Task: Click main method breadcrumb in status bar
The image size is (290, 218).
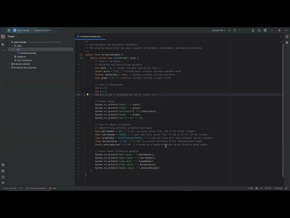Action: click(53, 188)
